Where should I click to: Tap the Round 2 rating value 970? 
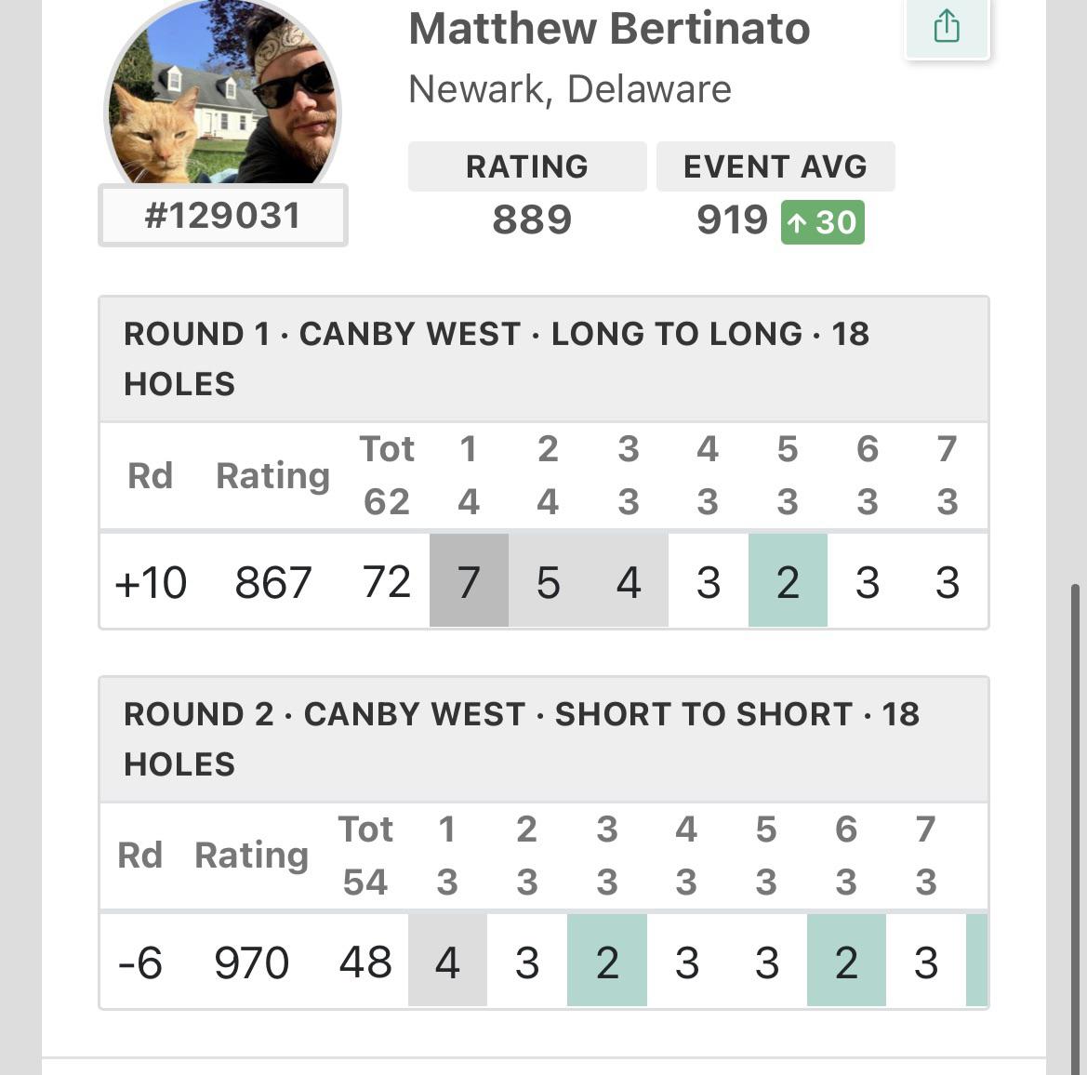[x=251, y=962]
